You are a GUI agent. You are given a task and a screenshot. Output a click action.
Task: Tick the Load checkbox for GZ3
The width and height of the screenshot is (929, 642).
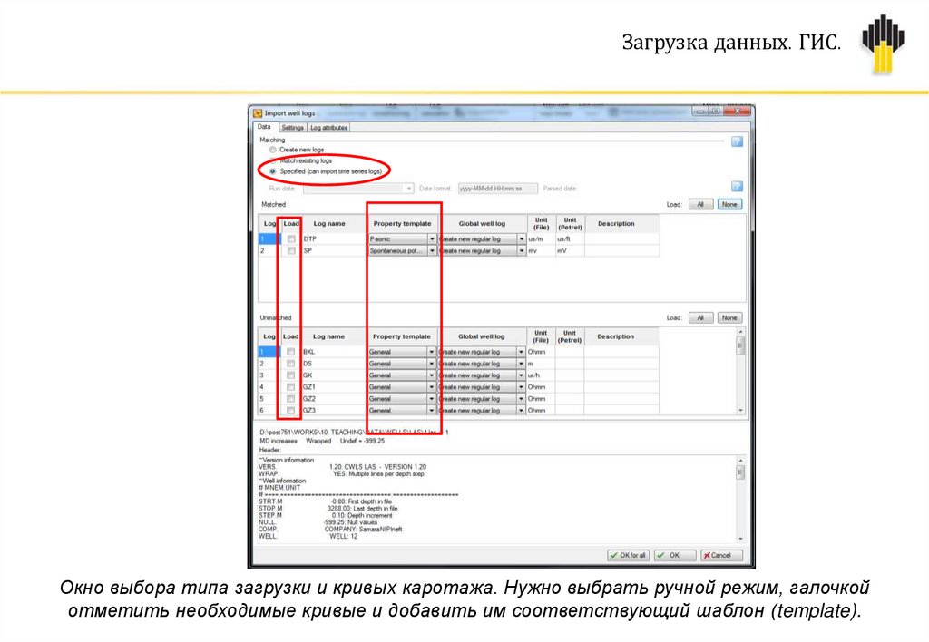[290, 411]
